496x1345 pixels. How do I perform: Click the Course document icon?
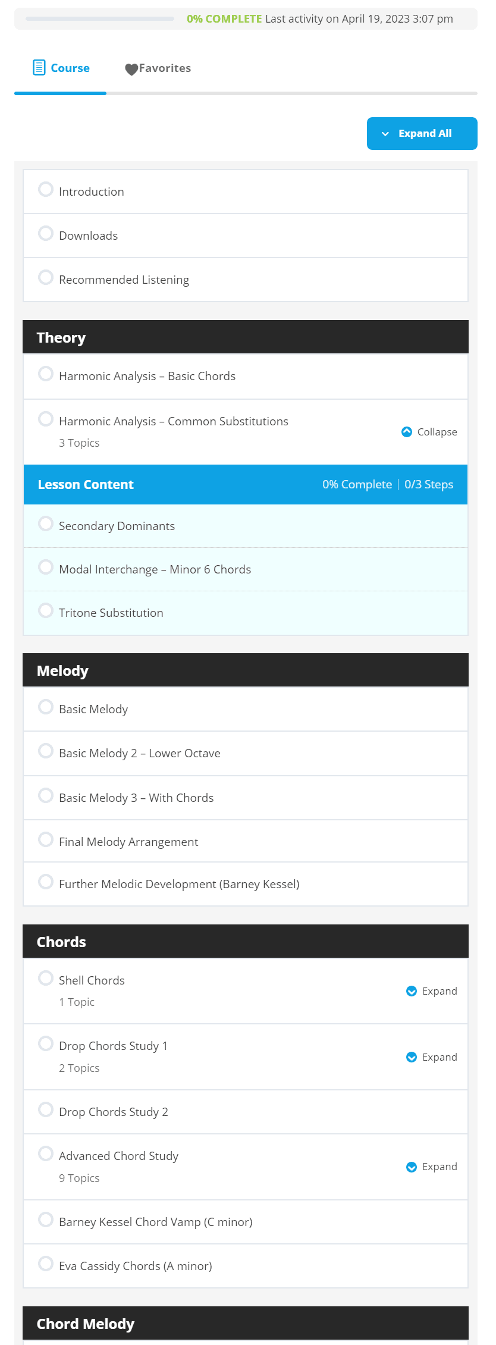tap(39, 68)
